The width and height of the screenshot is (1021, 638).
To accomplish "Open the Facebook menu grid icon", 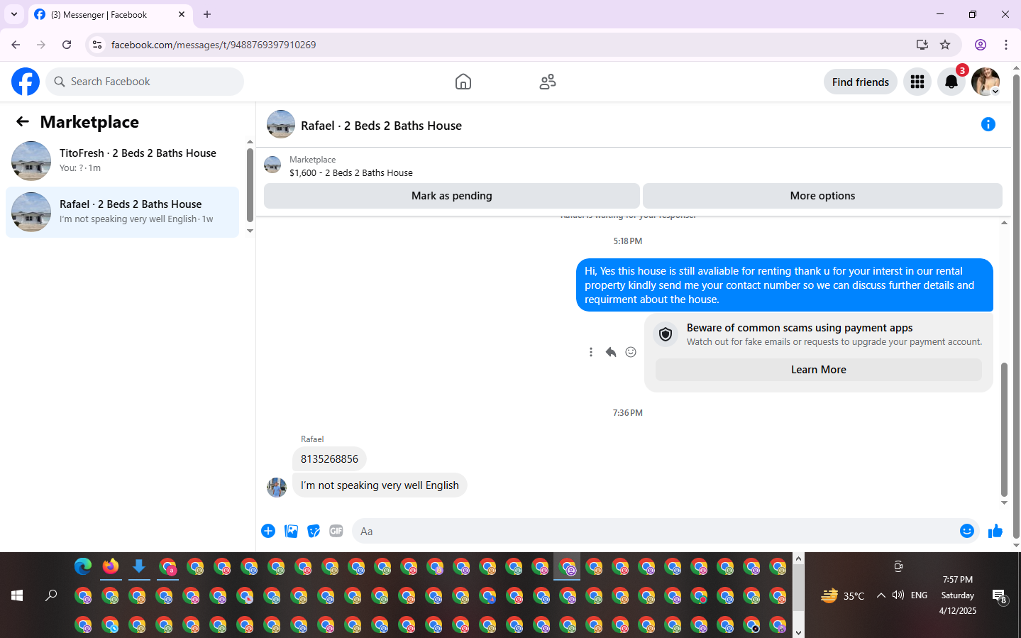I will tap(917, 82).
